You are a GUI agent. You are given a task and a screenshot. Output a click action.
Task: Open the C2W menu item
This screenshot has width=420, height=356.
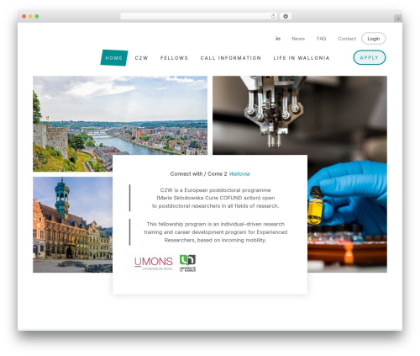141,58
